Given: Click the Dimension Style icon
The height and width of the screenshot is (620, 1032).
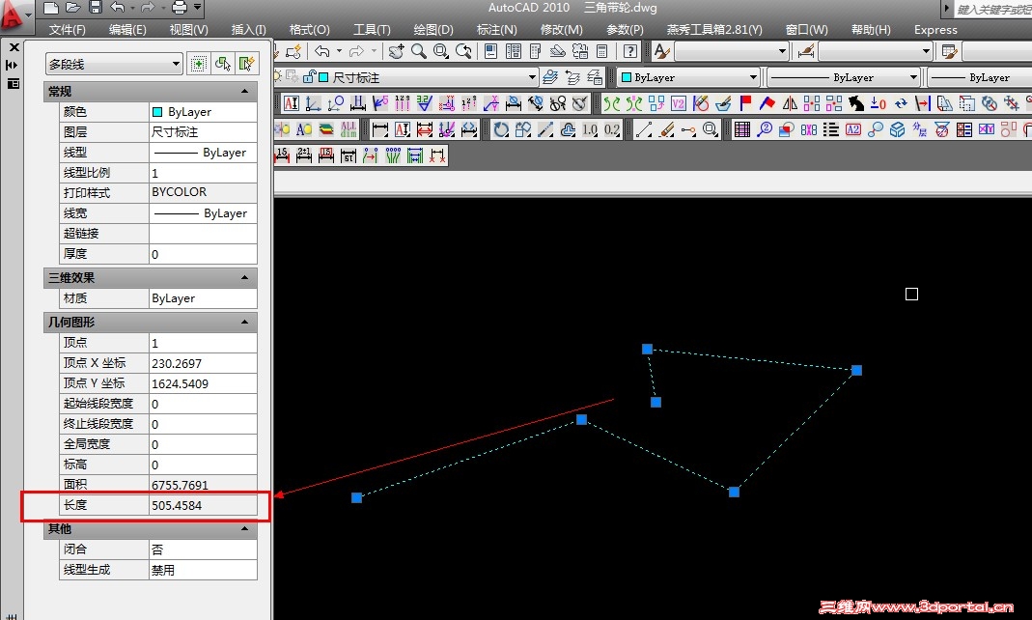Looking at the screenshot, I should (805, 51).
